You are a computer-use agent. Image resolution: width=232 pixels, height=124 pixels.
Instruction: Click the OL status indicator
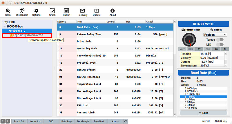[x=225, y=49]
